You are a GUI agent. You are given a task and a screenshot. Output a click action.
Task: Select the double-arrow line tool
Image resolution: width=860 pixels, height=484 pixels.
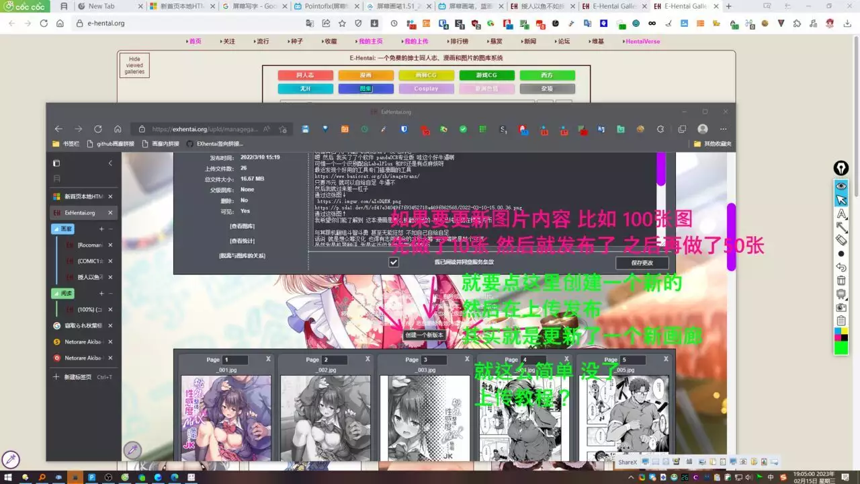click(841, 227)
